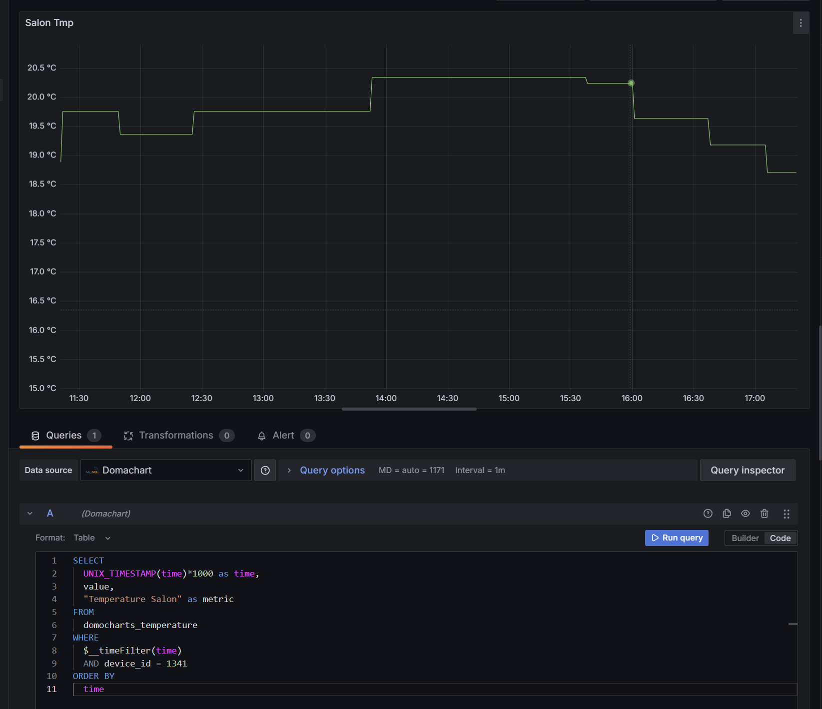Click the Run query button
This screenshot has height=709, width=822.
pos(677,538)
